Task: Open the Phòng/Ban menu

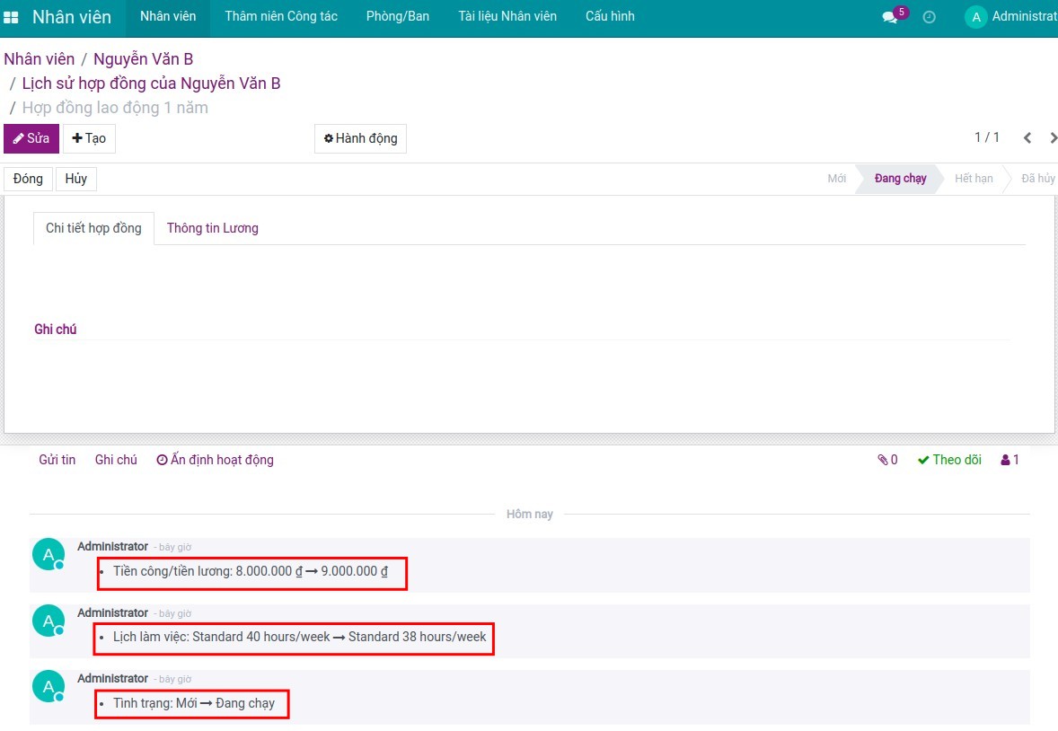Action: 398,17
